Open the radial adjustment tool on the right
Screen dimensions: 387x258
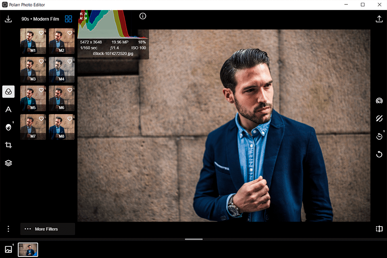[379, 100]
